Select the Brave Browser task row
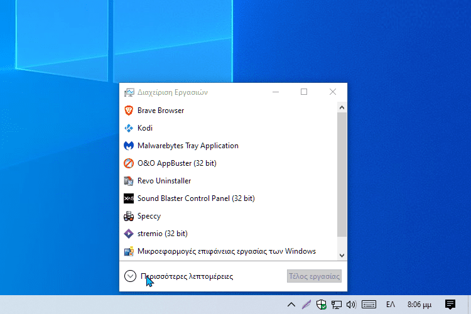 (x=229, y=111)
